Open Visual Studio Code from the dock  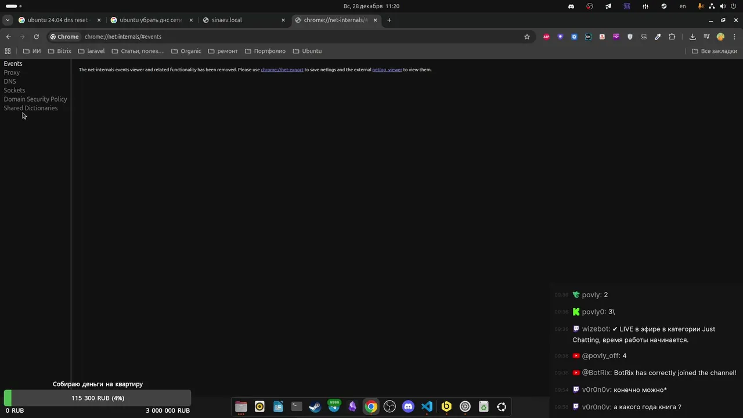[x=427, y=406]
